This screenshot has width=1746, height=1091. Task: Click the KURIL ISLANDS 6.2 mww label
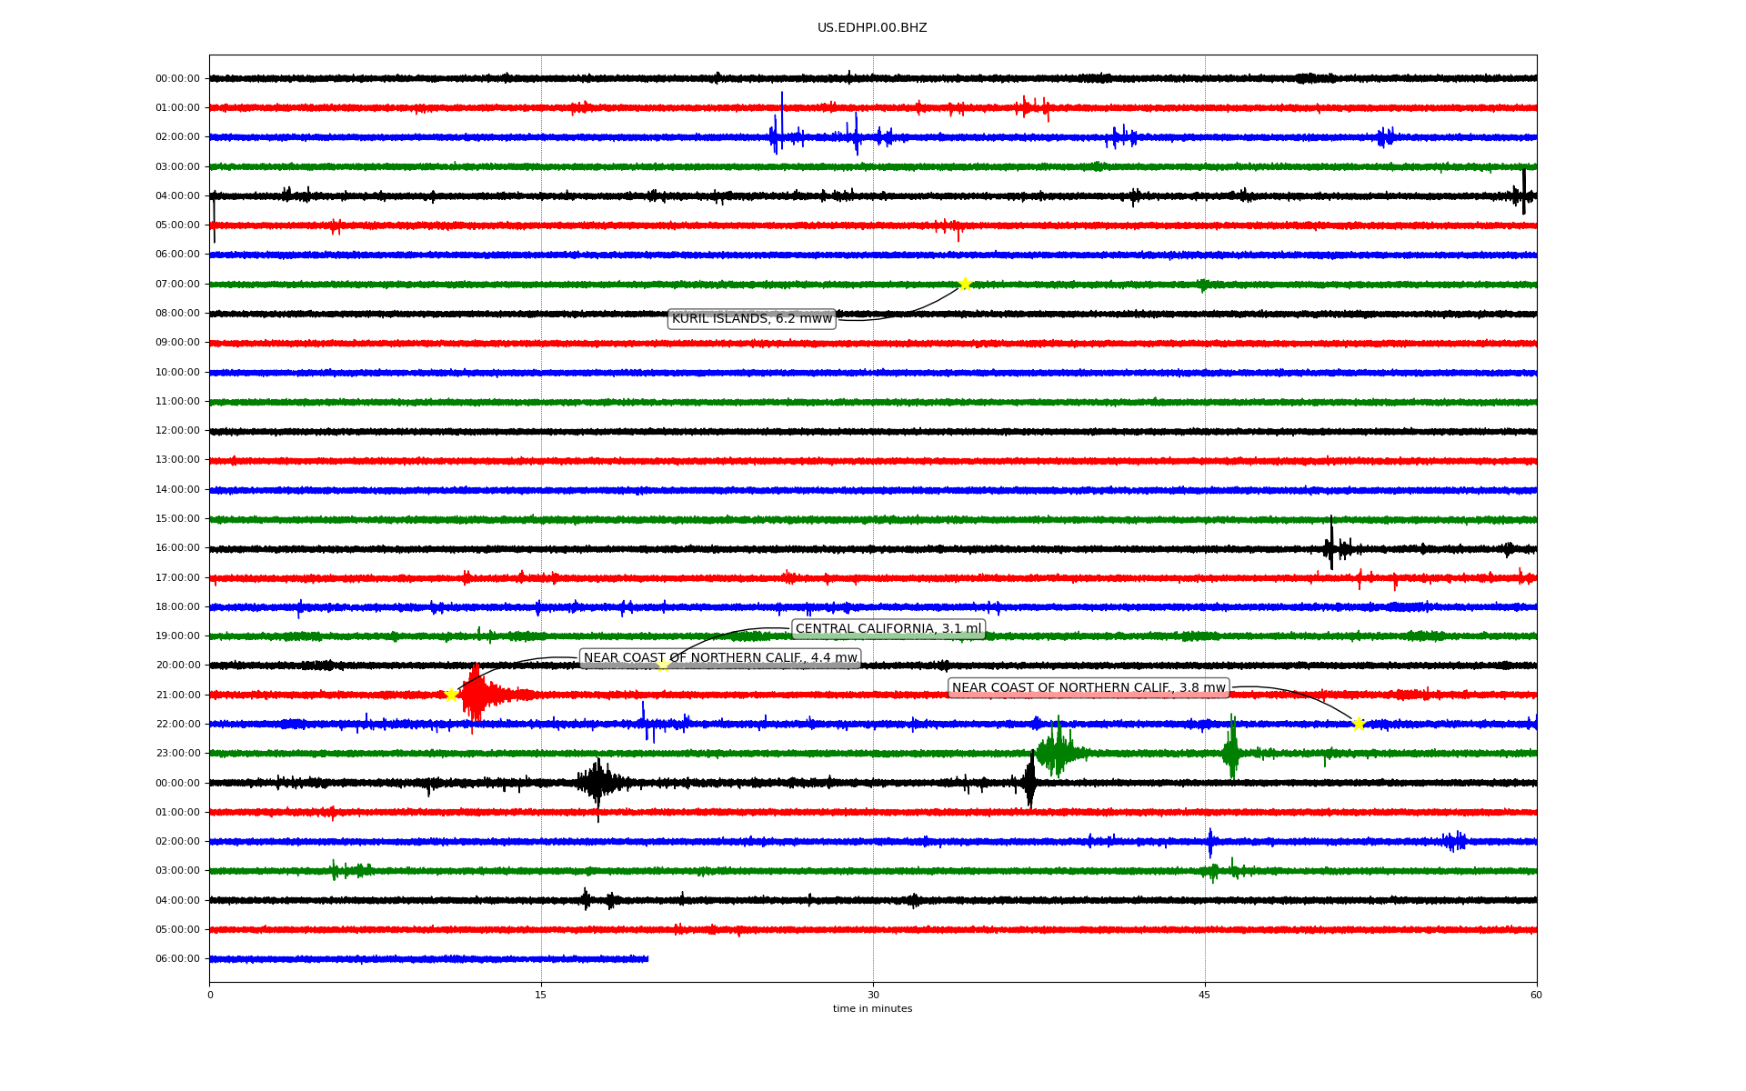(x=751, y=319)
